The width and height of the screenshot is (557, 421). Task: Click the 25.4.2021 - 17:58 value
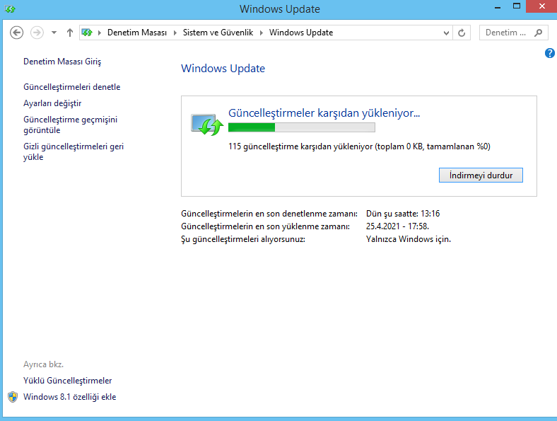click(397, 226)
